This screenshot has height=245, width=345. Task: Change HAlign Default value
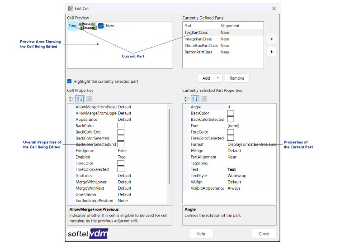pos(251,151)
